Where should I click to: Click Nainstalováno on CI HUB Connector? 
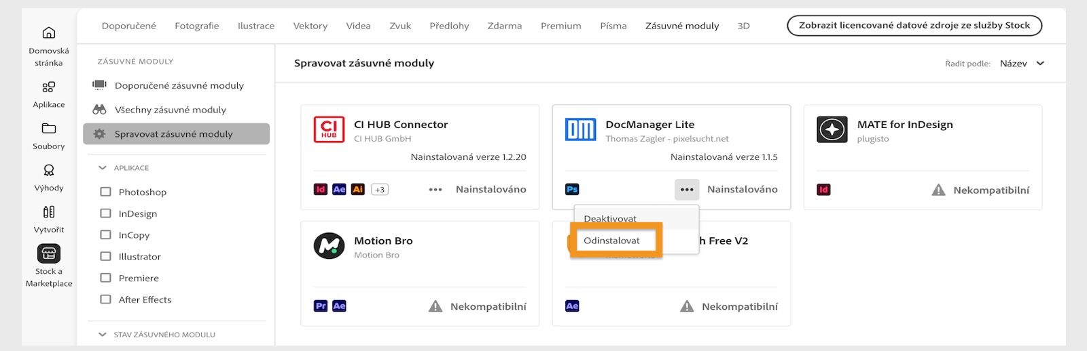[491, 190]
